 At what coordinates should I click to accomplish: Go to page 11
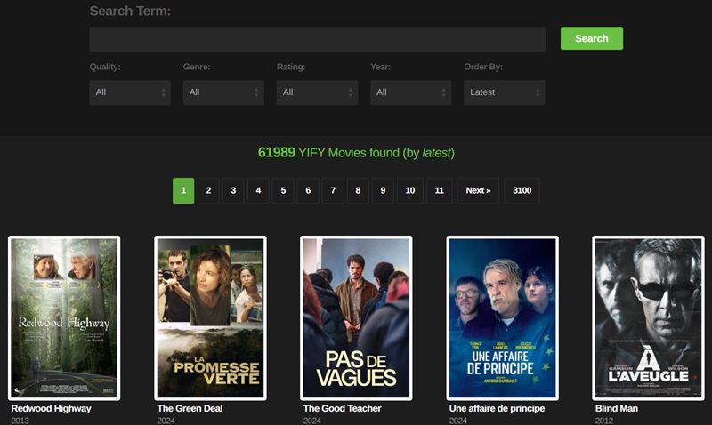439,190
